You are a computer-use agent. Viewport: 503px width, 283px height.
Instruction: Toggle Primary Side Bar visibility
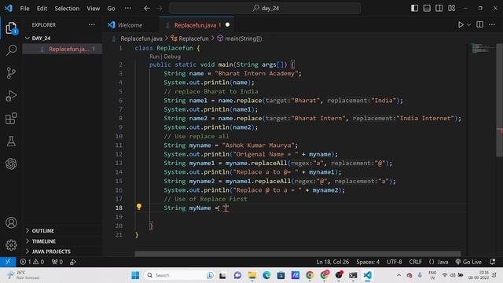(x=414, y=8)
